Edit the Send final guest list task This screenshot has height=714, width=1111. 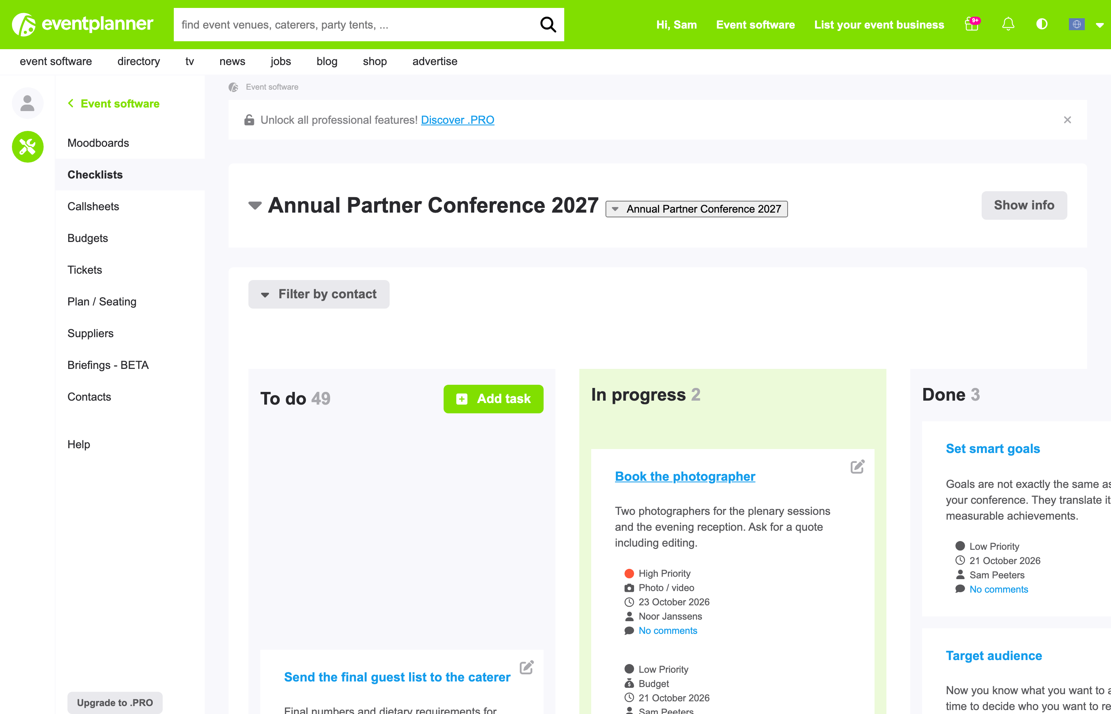[527, 667]
